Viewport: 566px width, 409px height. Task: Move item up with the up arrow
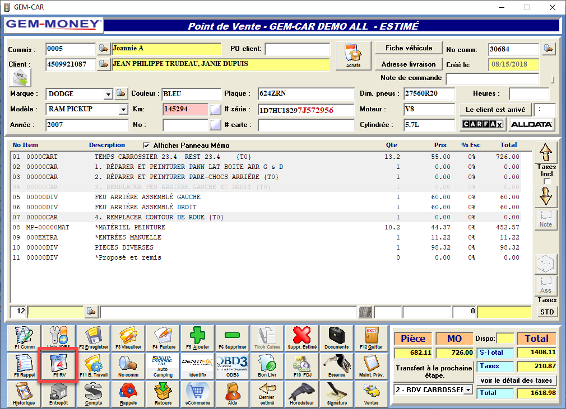point(545,153)
